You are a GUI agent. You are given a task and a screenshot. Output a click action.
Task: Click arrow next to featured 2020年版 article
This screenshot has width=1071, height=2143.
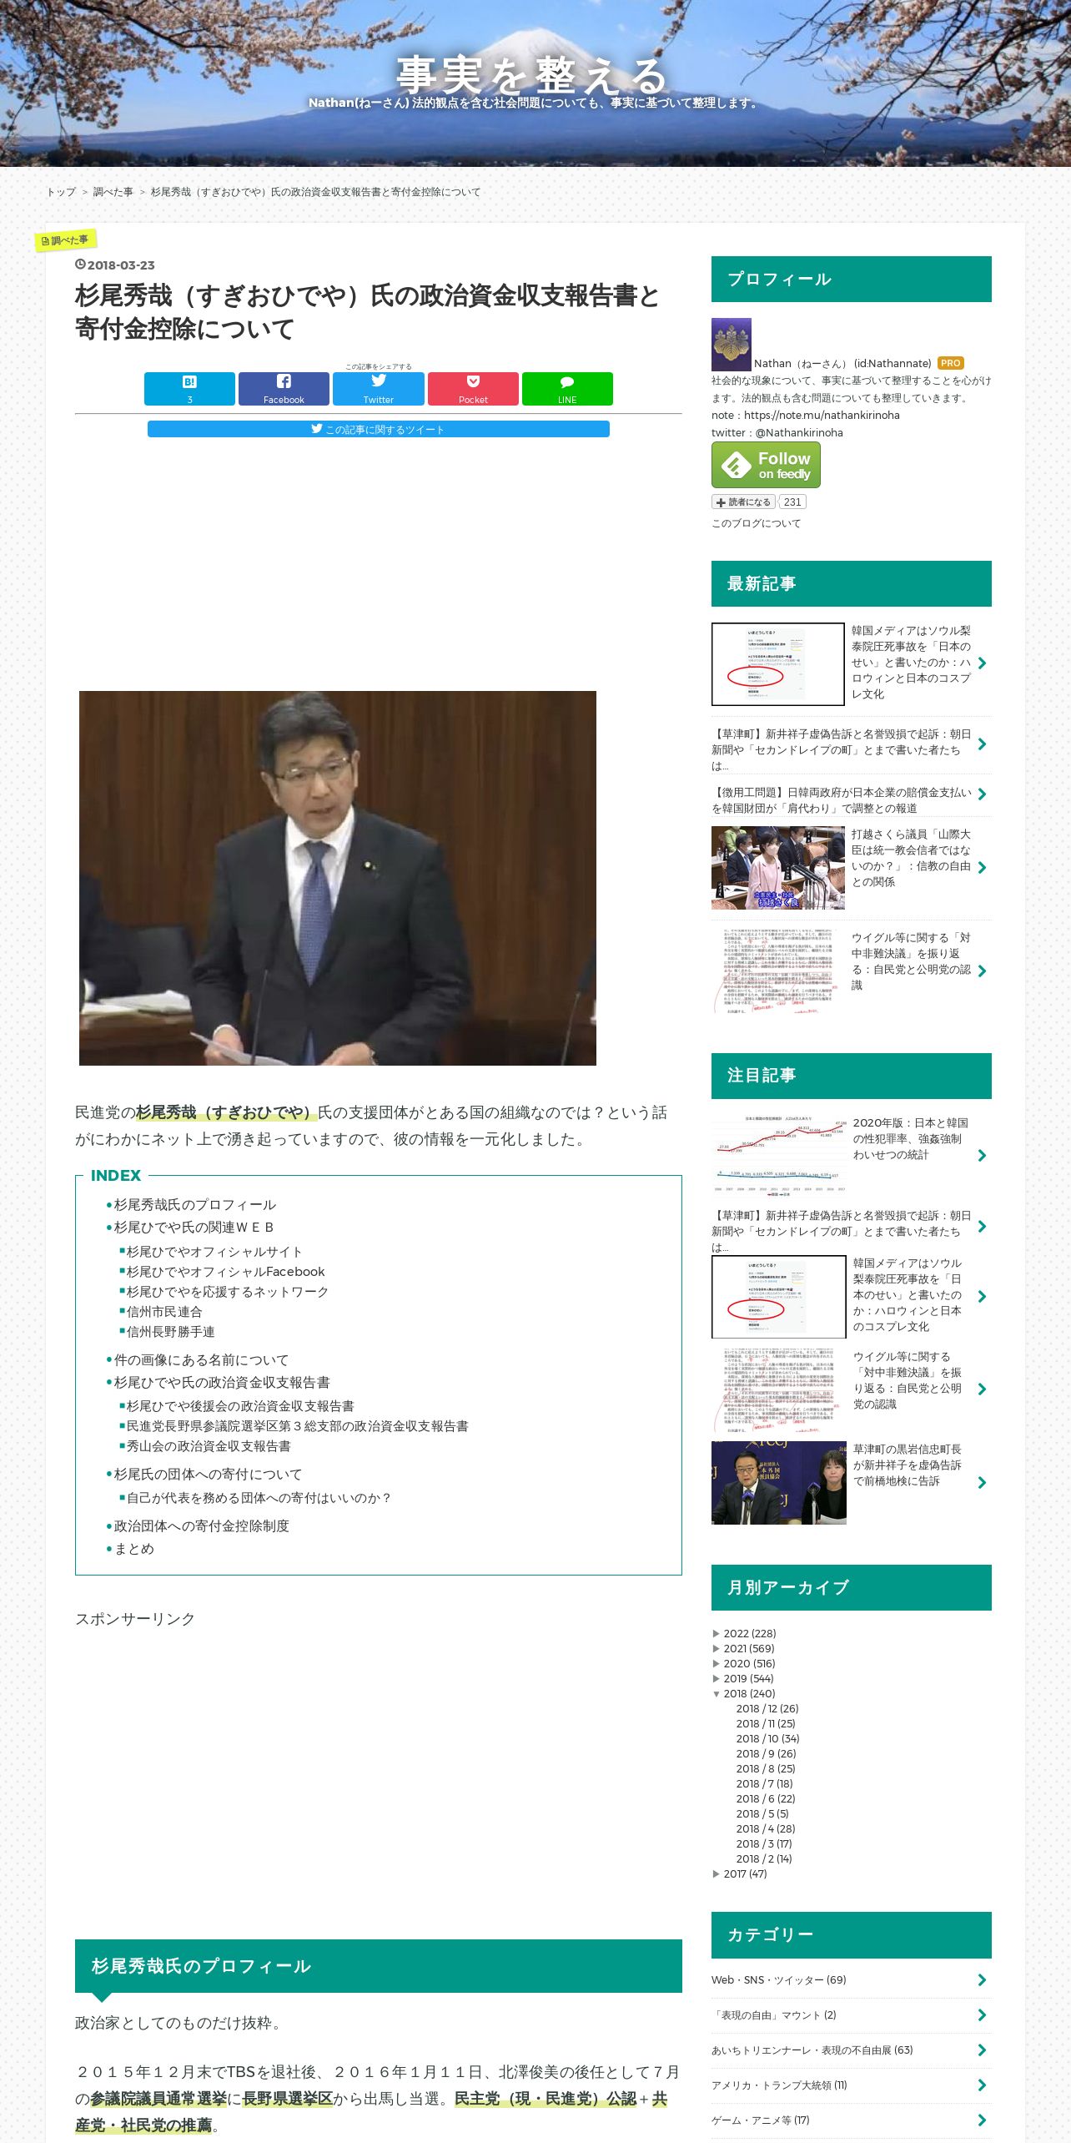coord(982,1156)
